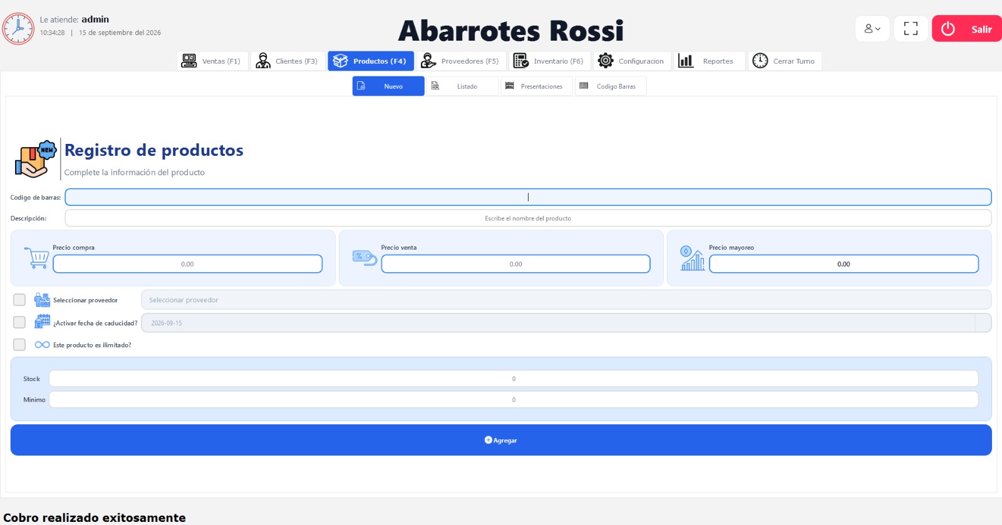Open the expiration date picker field

(566, 323)
